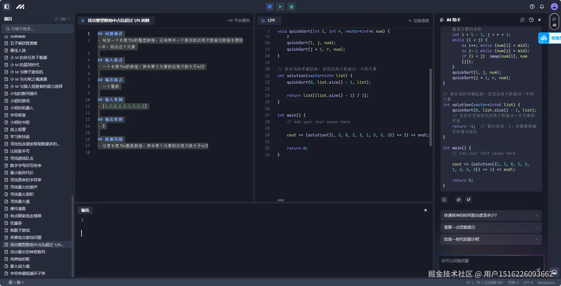Click the green Run code play button
This screenshot has height=286, width=561.
pos(280,7)
